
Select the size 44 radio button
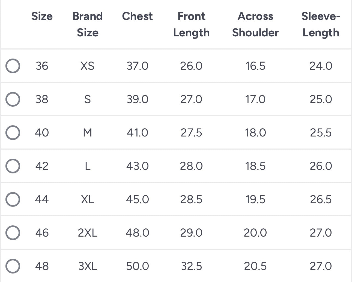coord(13,199)
